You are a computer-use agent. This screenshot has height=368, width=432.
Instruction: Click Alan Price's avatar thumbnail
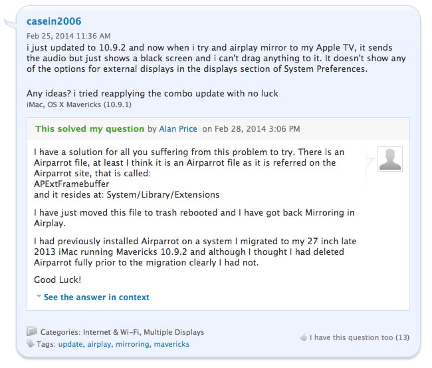coord(390,159)
